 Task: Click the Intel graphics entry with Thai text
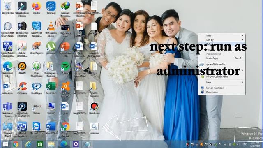click(222, 65)
